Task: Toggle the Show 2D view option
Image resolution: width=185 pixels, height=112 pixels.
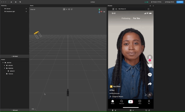Action: pyautogui.click(x=33, y=10)
